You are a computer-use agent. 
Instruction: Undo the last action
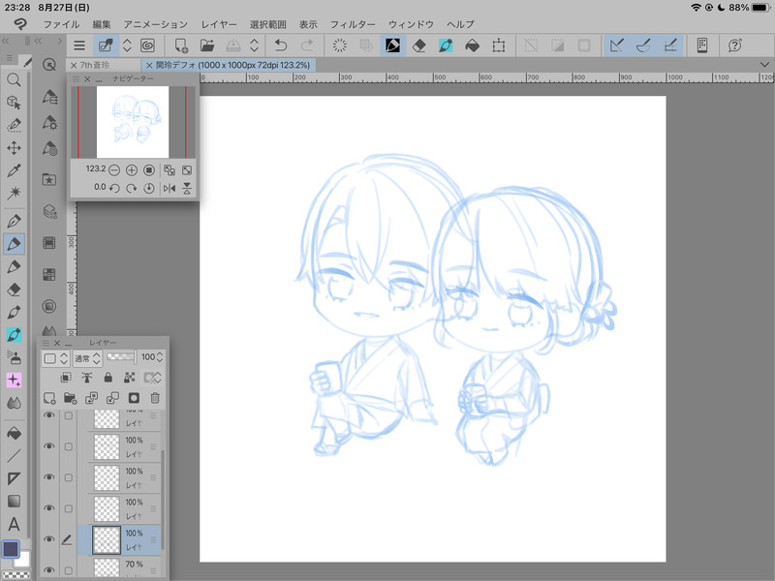[x=281, y=46]
